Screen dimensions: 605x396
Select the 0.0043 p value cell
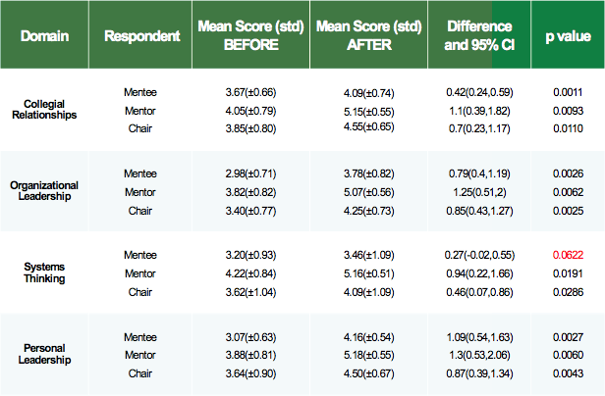pyautogui.click(x=568, y=373)
